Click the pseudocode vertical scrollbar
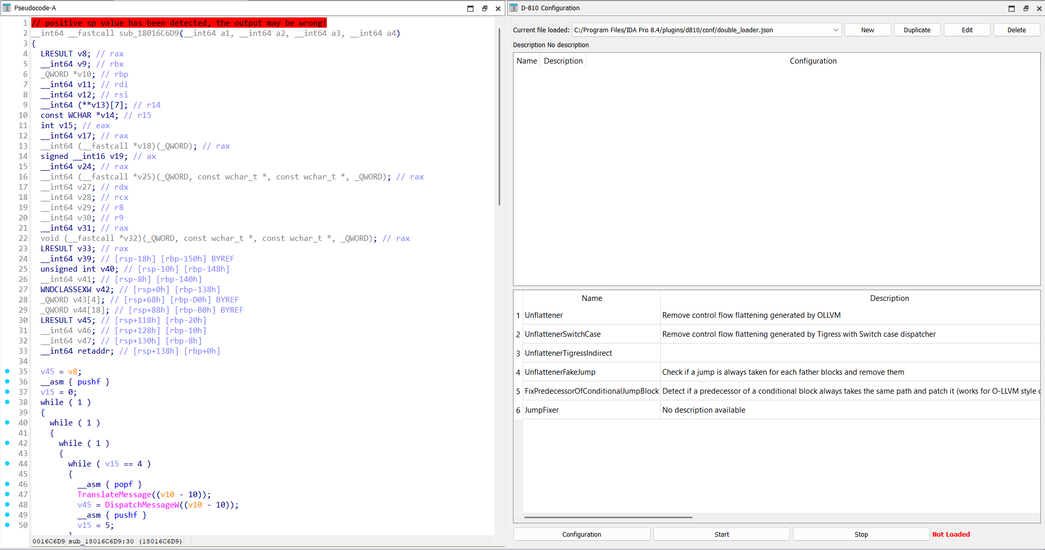 pyautogui.click(x=499, y=118)
